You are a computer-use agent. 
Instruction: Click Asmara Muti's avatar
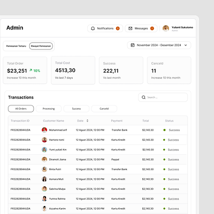coord(44,179)
